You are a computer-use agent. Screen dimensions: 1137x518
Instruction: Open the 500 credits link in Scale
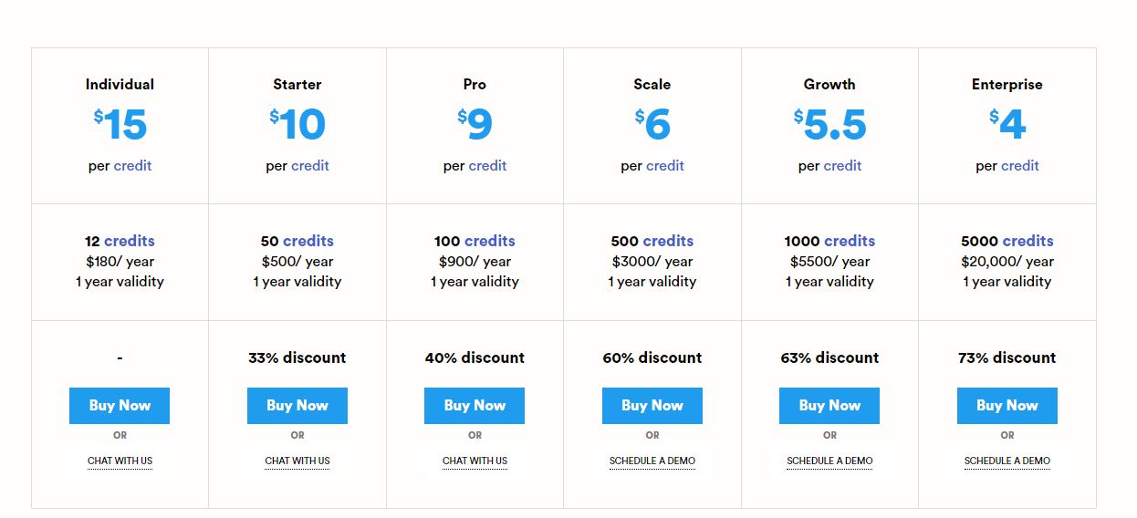pyautogui.click(x=668, y=241)
